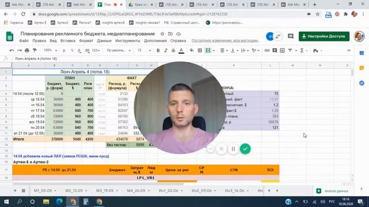Check the cloud save status icon
Screen dimensions: 369x207
pyautogui.click(x=178, y=34)
